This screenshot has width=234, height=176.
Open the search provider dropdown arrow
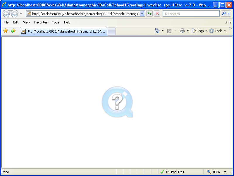[229, 14]
